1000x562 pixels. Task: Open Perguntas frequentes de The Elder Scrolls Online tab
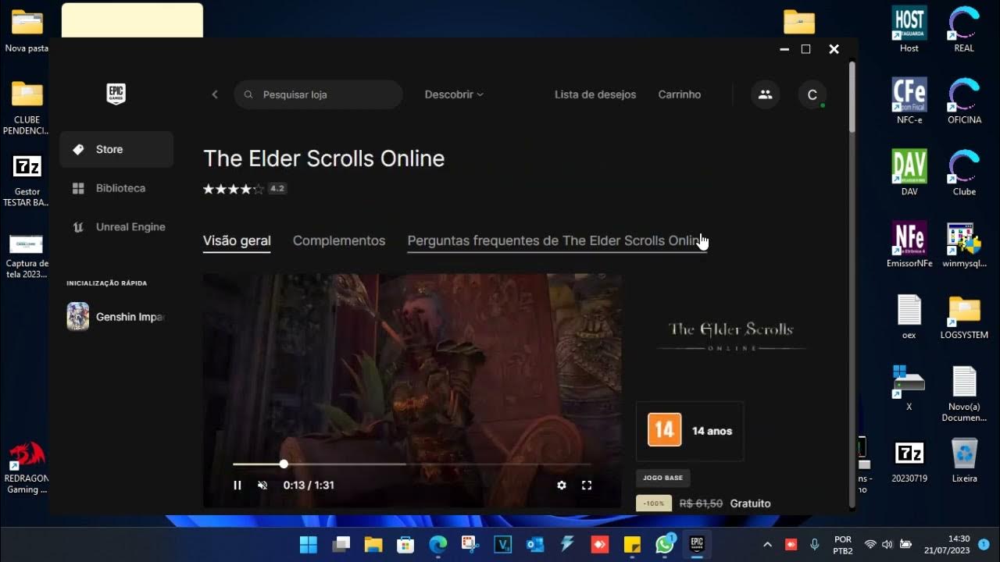[557, 241]
